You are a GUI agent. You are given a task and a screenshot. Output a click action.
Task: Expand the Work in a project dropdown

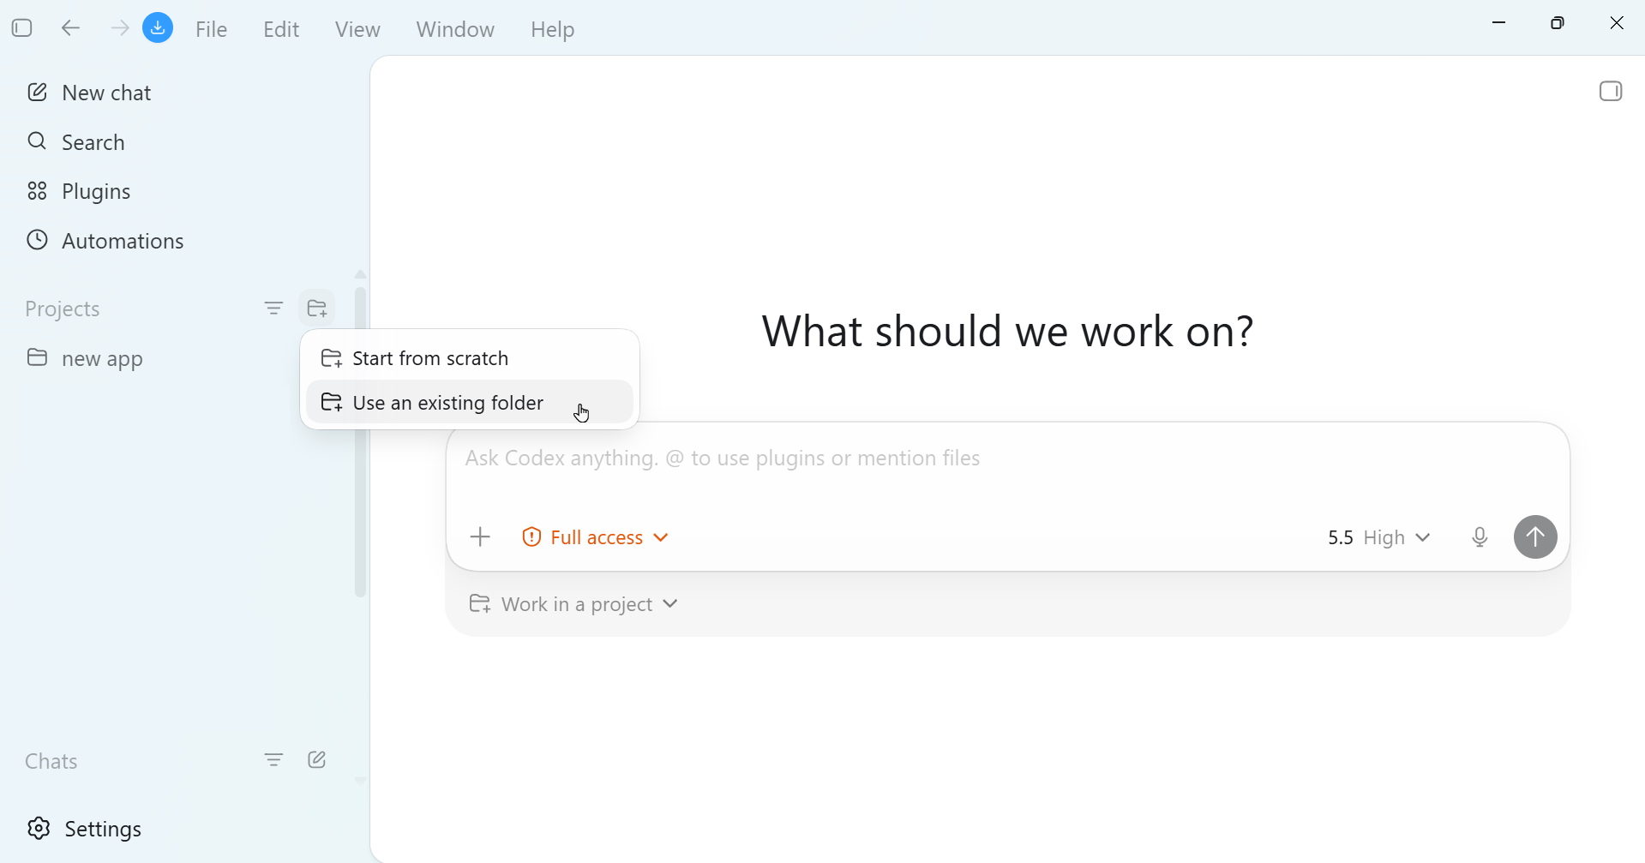pyautogui.click(x=573, y=605)
